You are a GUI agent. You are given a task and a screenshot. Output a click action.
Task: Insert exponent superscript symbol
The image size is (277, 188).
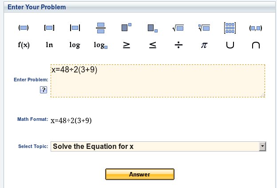tap(127, 28)
